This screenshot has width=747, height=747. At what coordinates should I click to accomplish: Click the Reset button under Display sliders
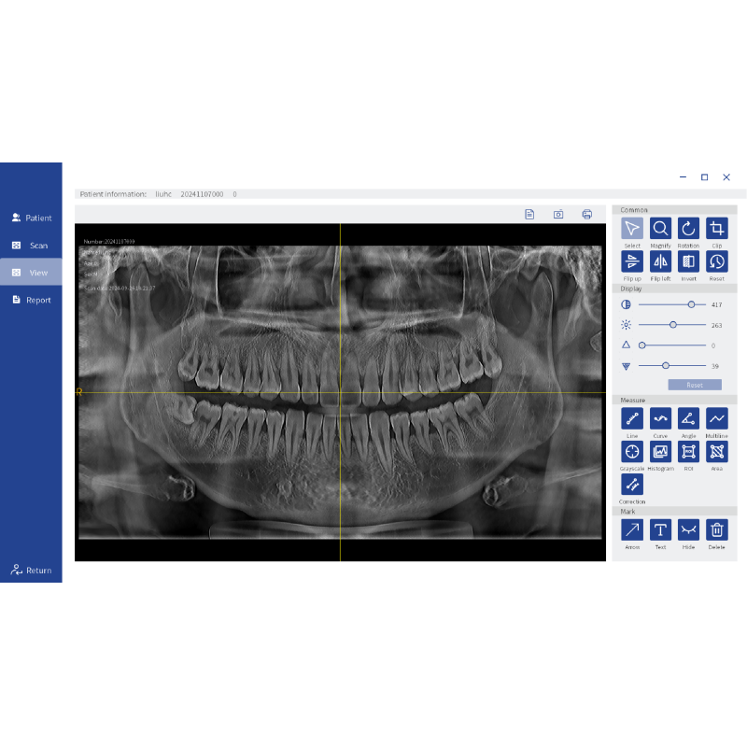pos(695,385)
